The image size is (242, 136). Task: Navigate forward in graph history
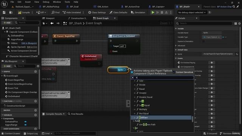click(58, 23)
